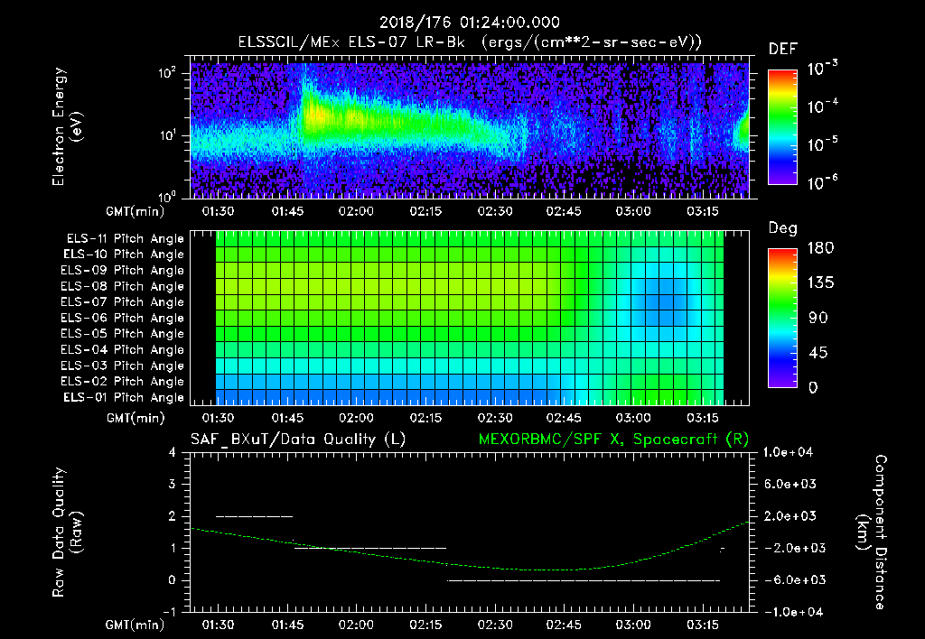Click the Electron Energy axis label

point(67,126)
